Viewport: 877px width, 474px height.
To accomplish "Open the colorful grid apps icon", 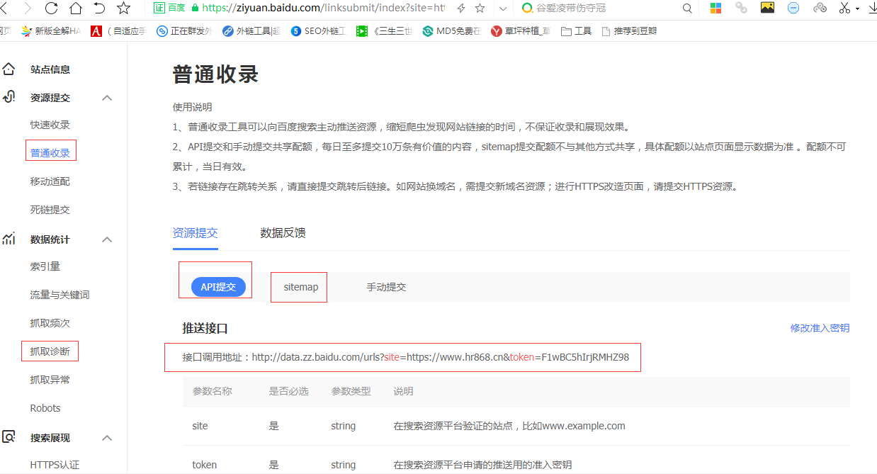I will (715, 9).
